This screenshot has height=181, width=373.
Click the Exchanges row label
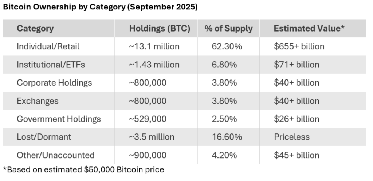[x=38, y=101]
